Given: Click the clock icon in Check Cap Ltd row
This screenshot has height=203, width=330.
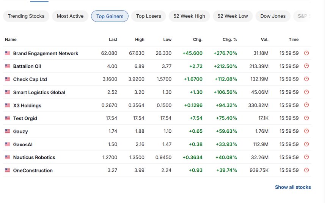Looking at the screenshot, I should click(x=306, y=79).
